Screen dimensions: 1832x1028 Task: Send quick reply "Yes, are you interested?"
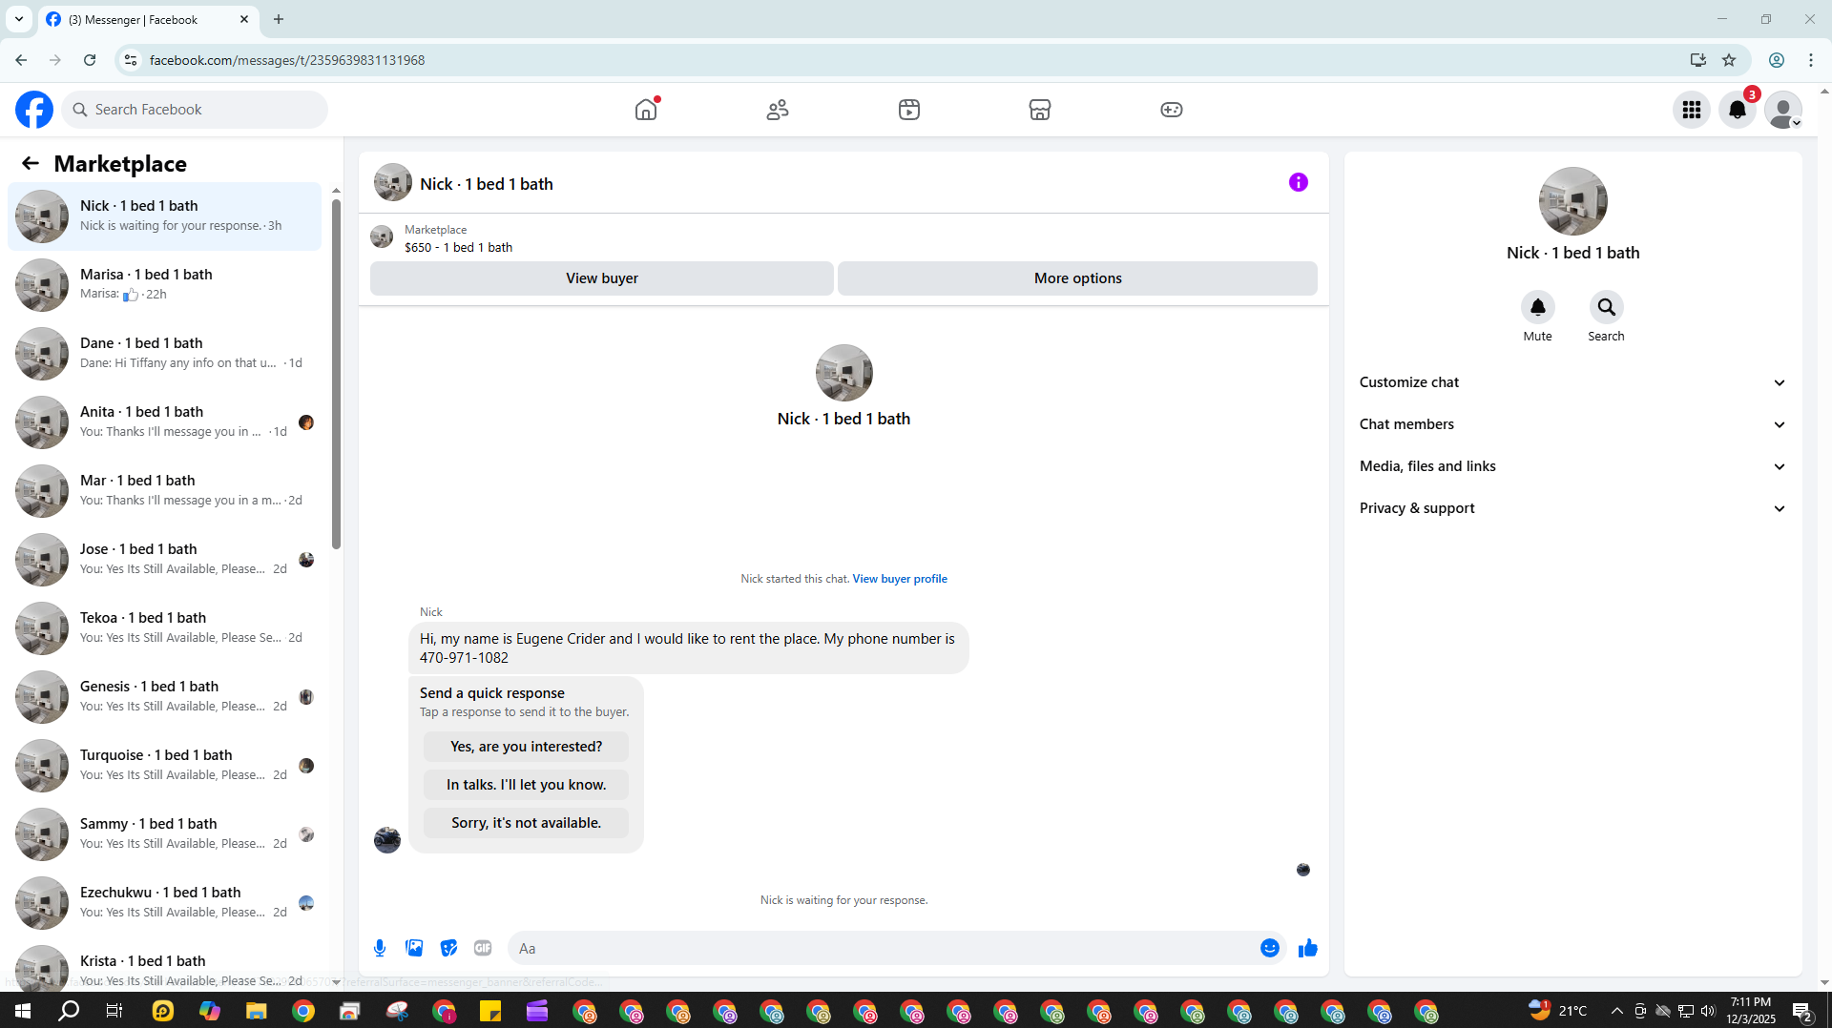[x=527, y=747]
